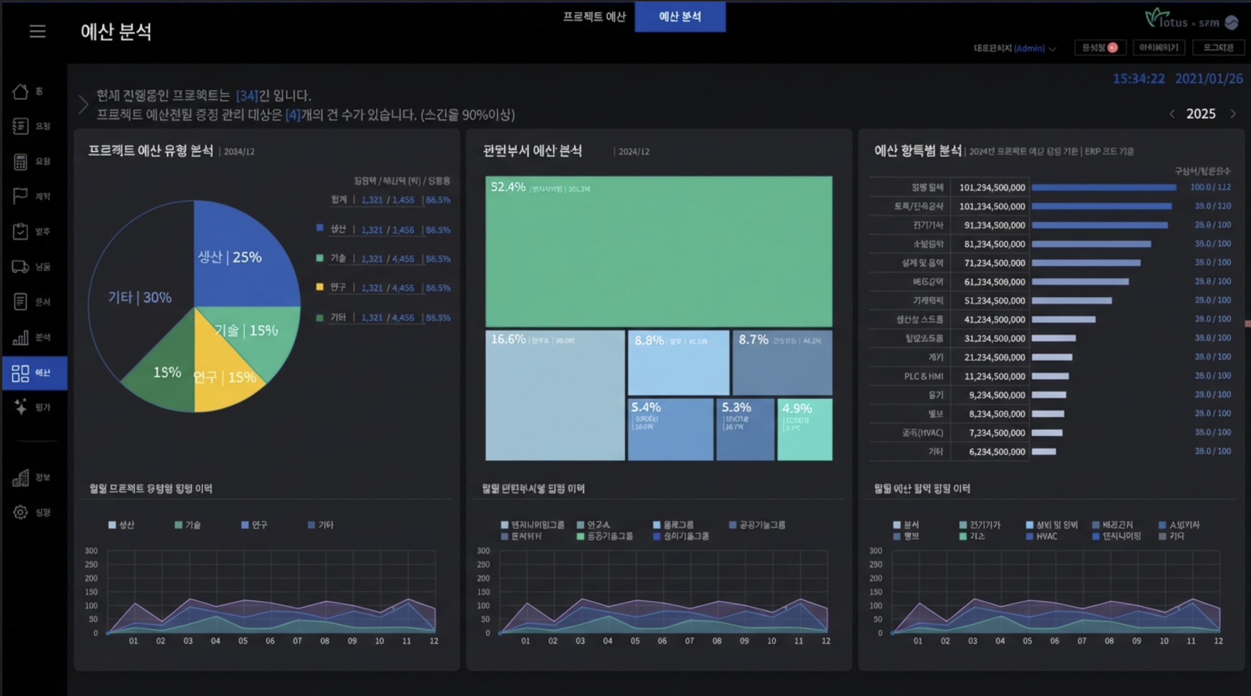The height and width of the screenshot is (696, 1251).
Task: Click the flag icon in sidebar
Action: (x=20, y=196)
